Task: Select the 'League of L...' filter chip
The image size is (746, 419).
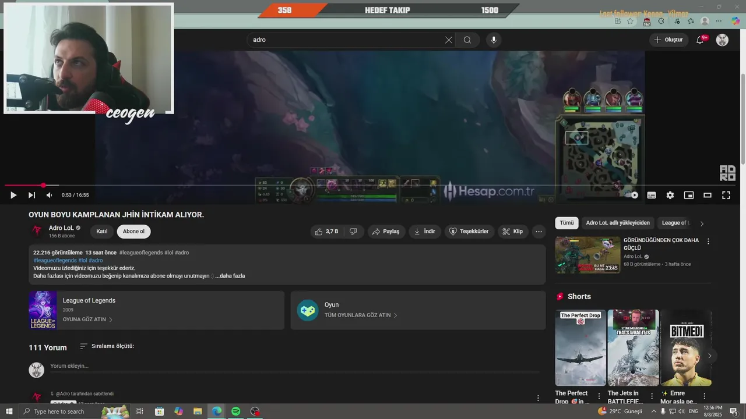Action: pos(675,223)
